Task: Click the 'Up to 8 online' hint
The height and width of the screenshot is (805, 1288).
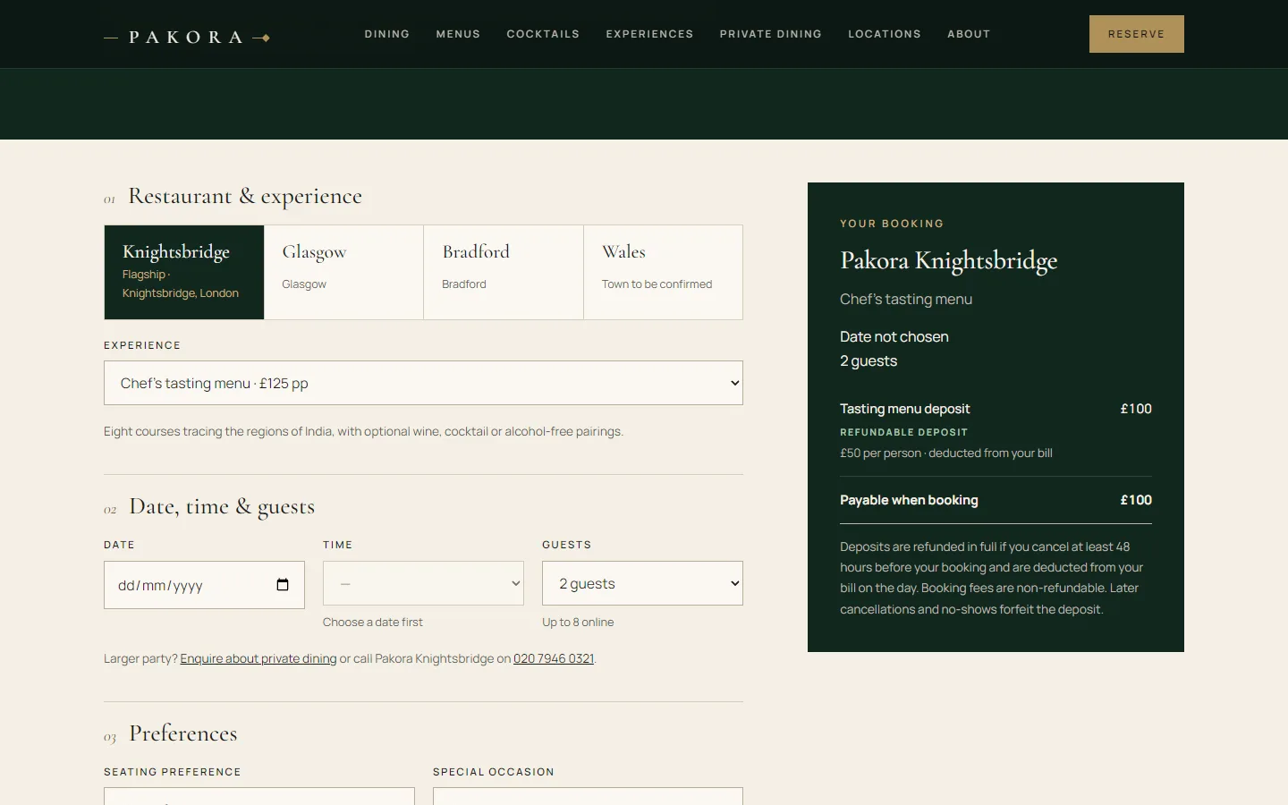Action: tap(578, 622)
